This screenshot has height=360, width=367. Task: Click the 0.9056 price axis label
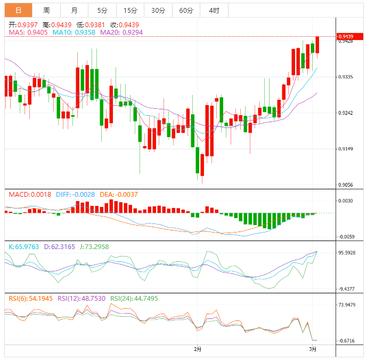pos(346,185)
